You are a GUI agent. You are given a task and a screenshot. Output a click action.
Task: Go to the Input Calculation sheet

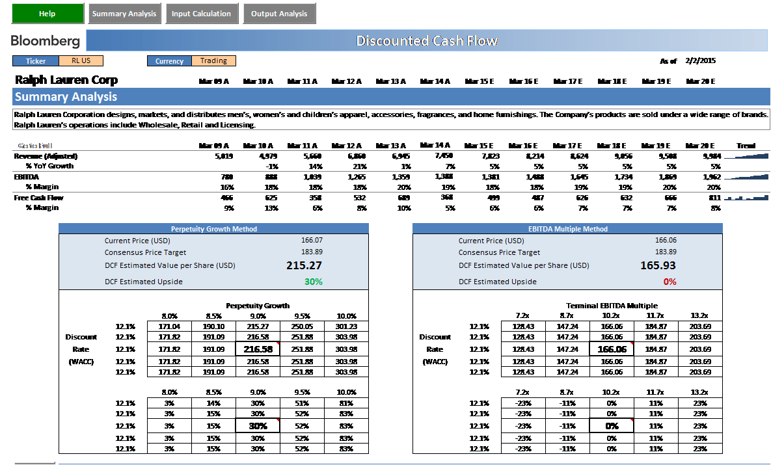[202, 13]
